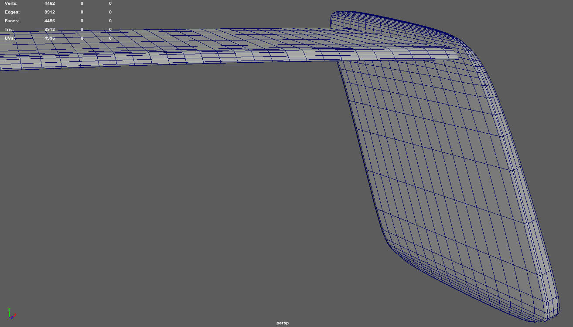Click the persp camera name label

[x=282, y=323]
